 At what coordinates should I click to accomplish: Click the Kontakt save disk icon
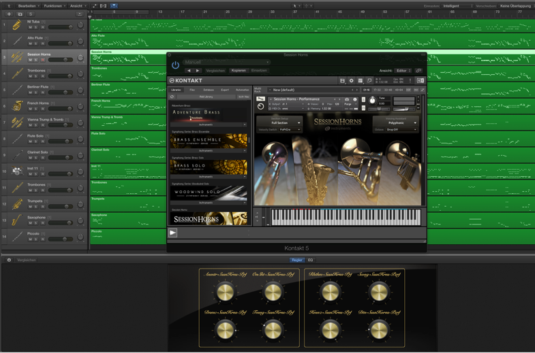(342, 81)
